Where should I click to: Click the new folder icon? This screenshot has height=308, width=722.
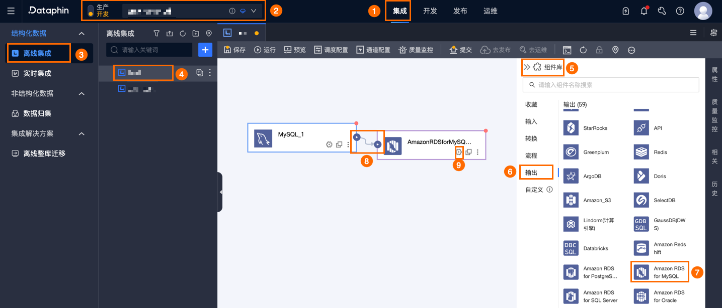pyautogui.click(x=196, y=34)
